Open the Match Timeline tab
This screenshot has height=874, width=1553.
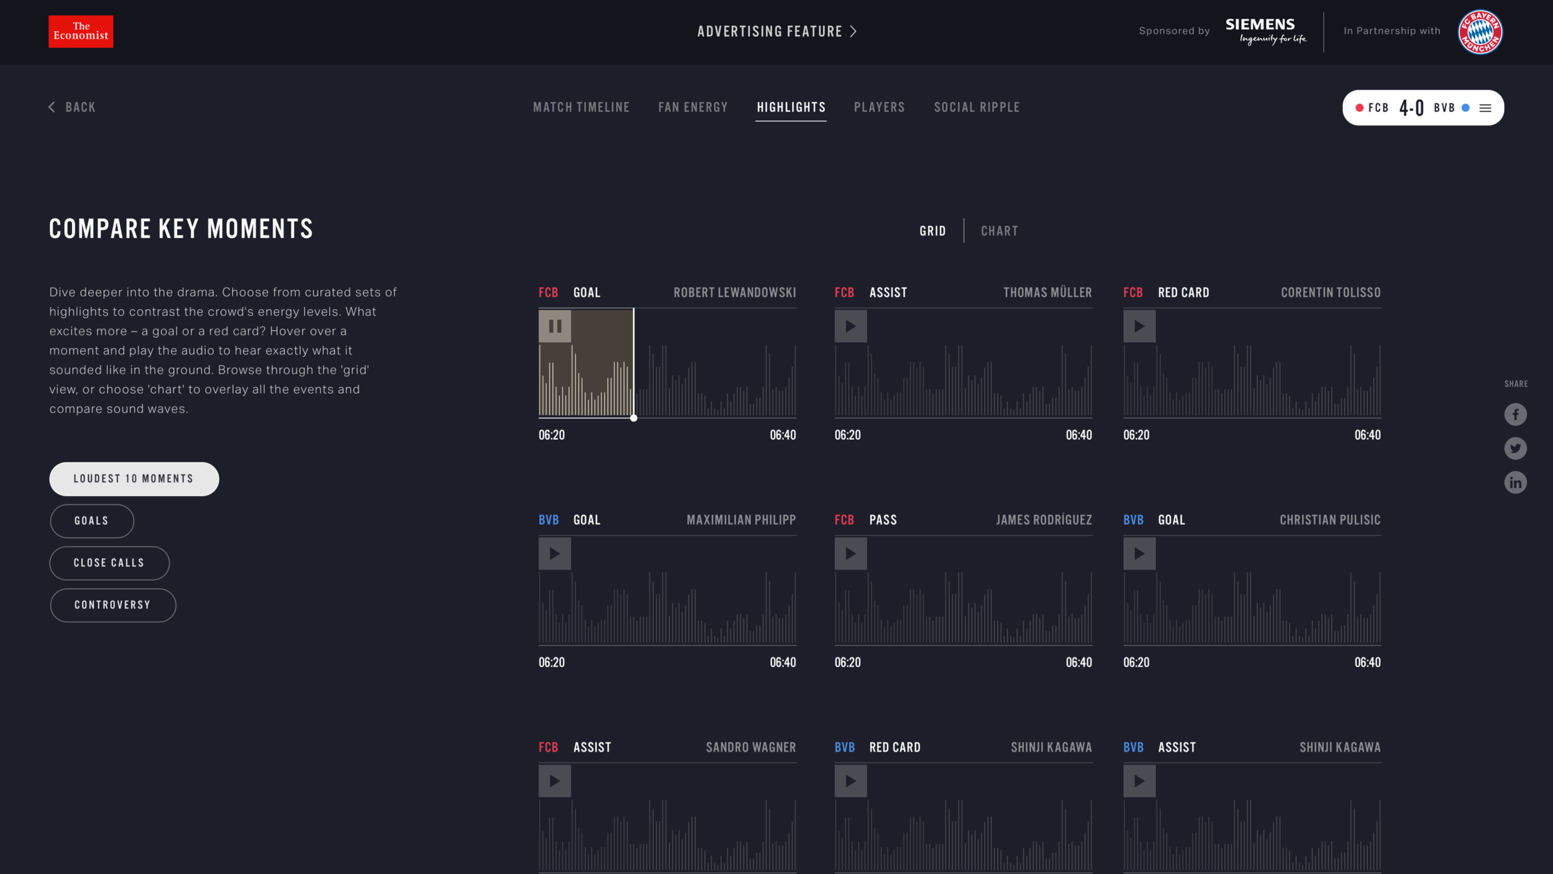581,107
